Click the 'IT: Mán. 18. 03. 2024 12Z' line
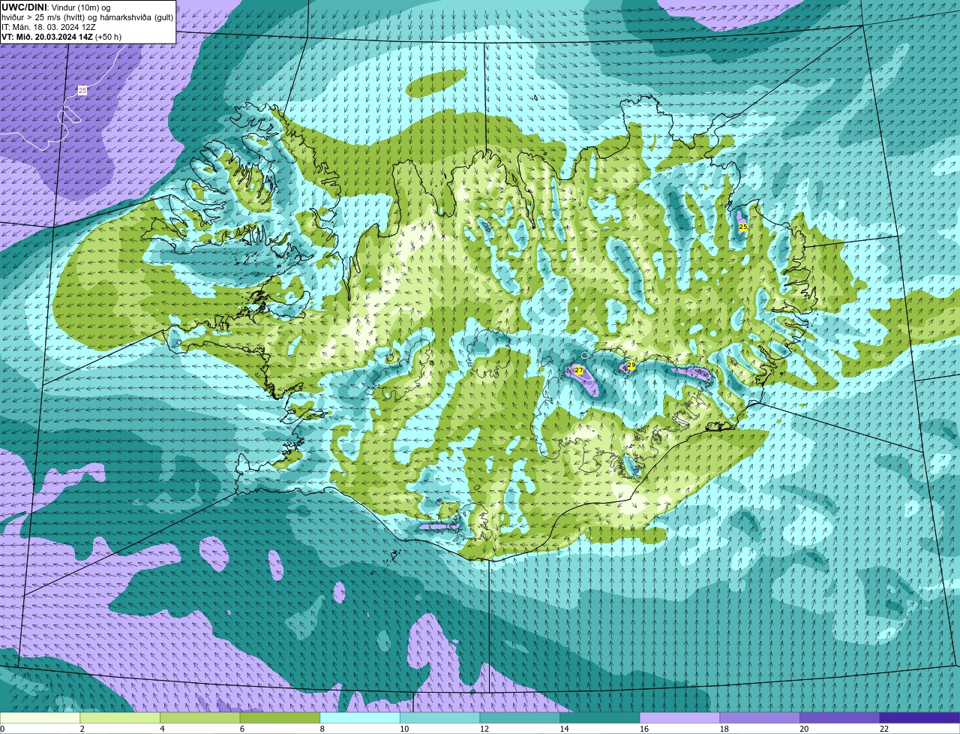The width and height of the screenshot is (960, 734). coord(48,26)
